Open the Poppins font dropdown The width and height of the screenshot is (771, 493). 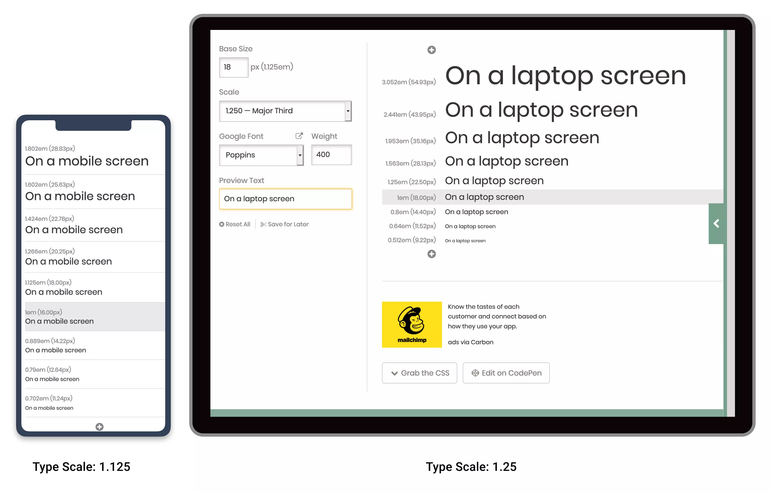[x=261, y=155]
